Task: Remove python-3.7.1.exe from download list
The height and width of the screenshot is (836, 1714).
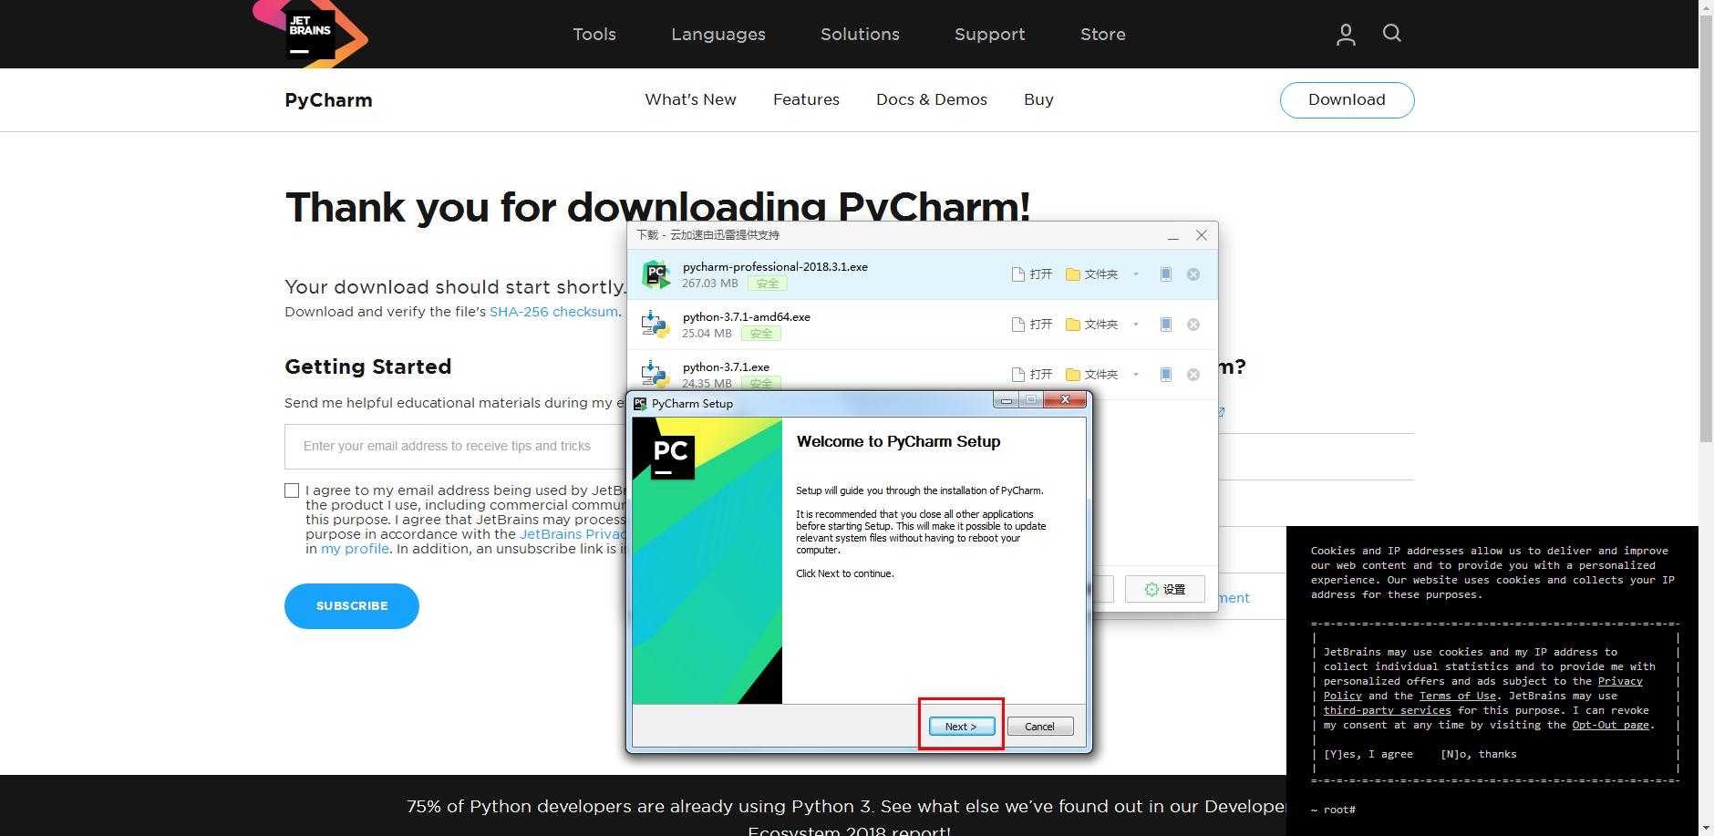Action: point(1193,375)
